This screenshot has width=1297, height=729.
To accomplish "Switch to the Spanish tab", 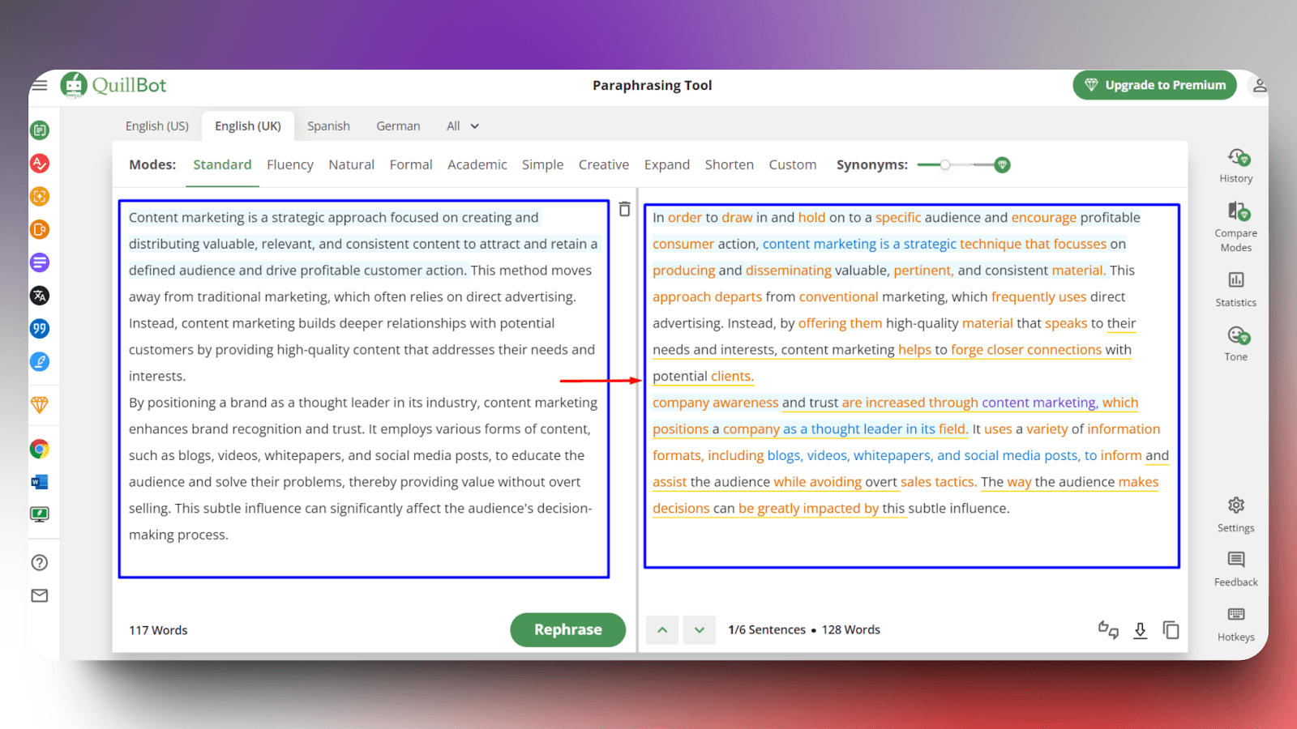I will (x=328, y=126).
